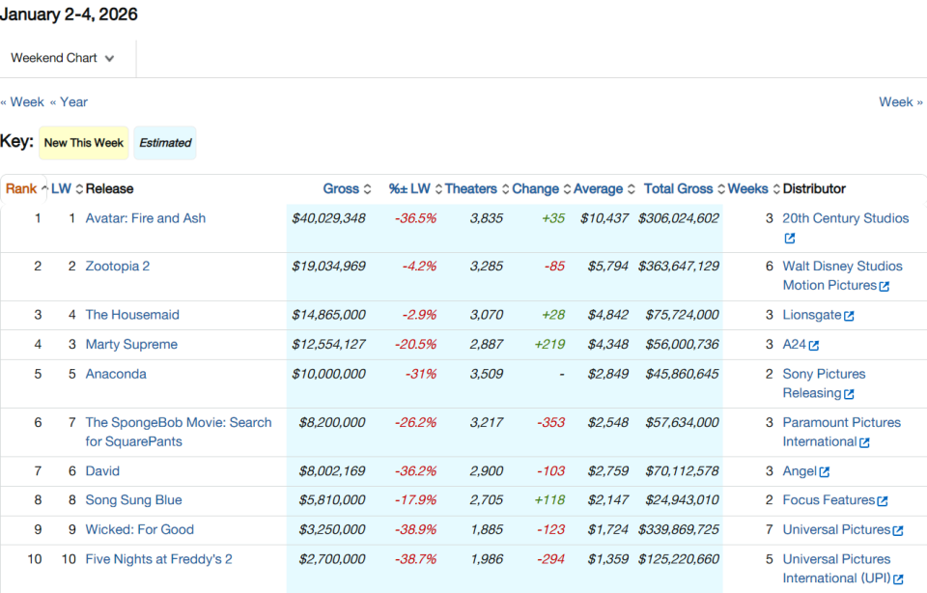Viewport: 927px width, 593px height.
Task: Sort by Total Gross column header
Action: (678, 189)
